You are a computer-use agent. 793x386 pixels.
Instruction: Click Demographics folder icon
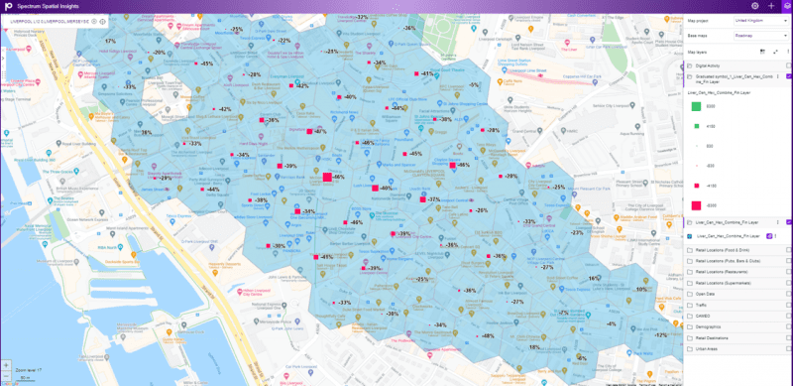690,327
